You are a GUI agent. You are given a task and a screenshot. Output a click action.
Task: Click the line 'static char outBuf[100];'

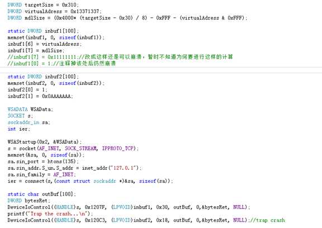coord(42,194)
